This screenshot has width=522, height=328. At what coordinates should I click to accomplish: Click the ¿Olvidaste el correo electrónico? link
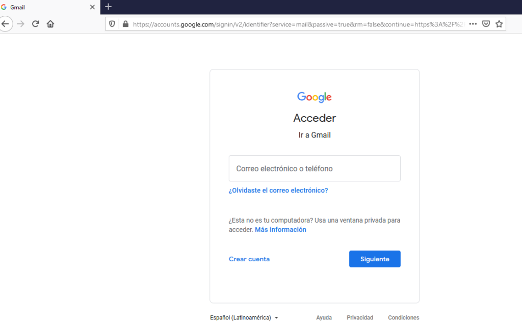point(279,190)
